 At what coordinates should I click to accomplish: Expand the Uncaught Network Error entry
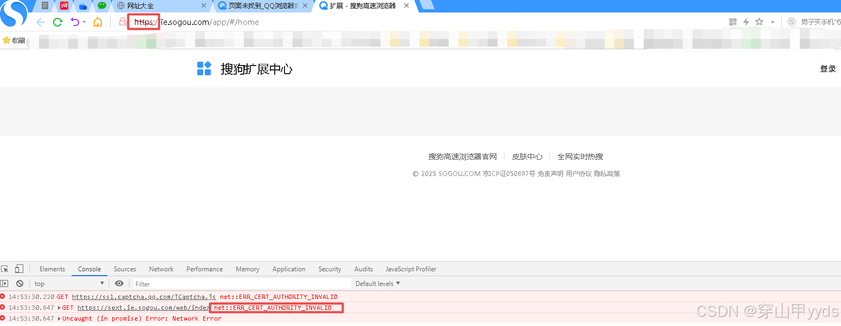pos(59,318)
